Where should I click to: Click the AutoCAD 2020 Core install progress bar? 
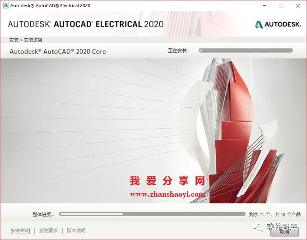246,51
